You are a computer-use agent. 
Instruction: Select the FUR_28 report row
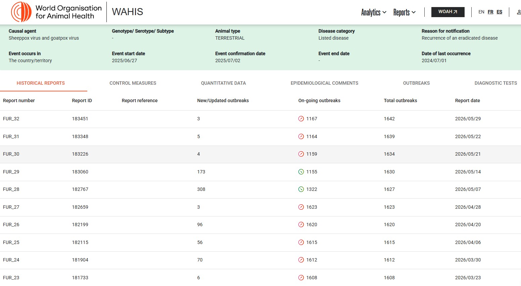(260, 190)
